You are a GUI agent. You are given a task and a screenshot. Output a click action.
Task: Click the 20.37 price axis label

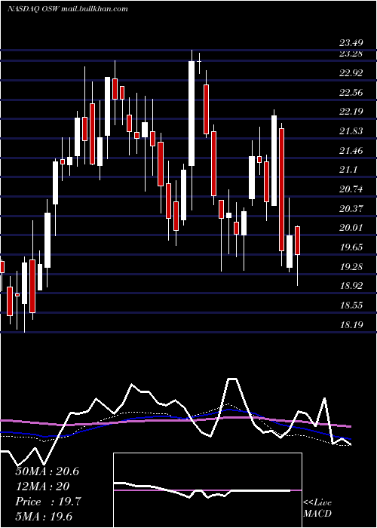[351, 209]
